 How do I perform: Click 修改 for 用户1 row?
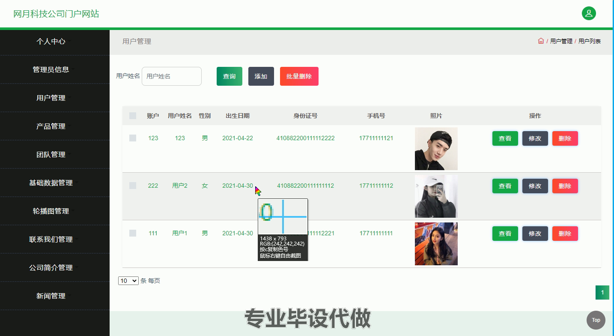point(535,234)
